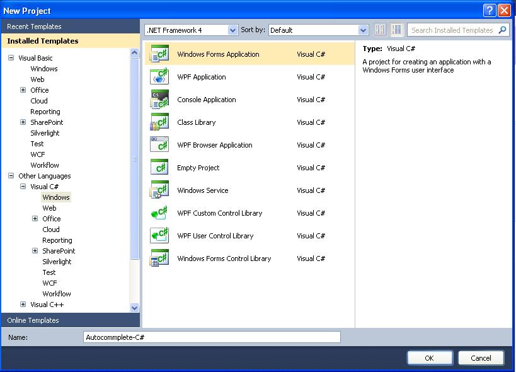Click the 'Console Application' template name
Screen dimensions: 516x372
pyautogui.click(x=206, y=100)
